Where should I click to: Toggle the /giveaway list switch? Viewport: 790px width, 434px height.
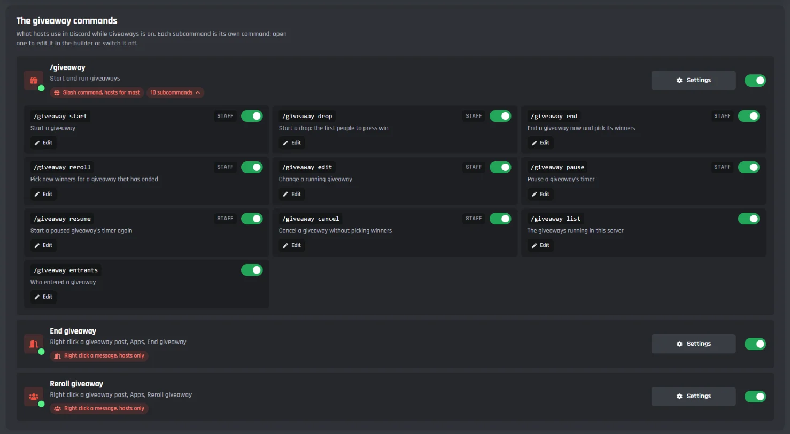pyautogui.click(x=749, y=219)
